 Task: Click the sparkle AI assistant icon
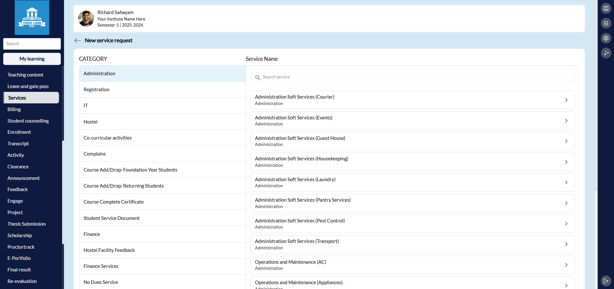[x=606, y=53]
